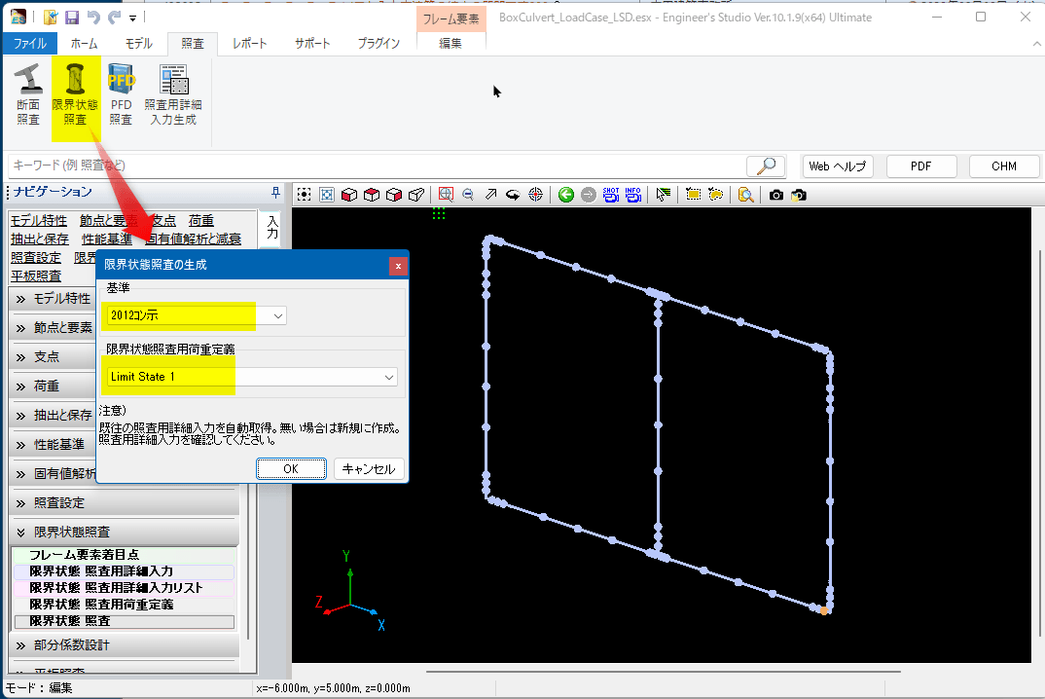Image resolution: width=1045 pixels, height=699 pixels.
Task: Click the green back arrow in view toolbar
Action: [566, 195]
